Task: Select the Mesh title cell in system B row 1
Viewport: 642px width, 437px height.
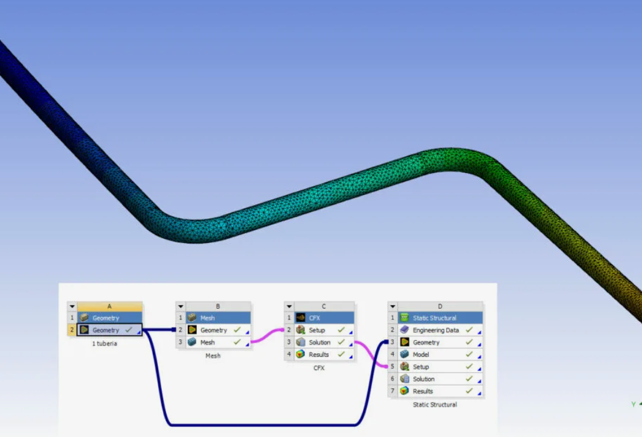Action: 218,318
